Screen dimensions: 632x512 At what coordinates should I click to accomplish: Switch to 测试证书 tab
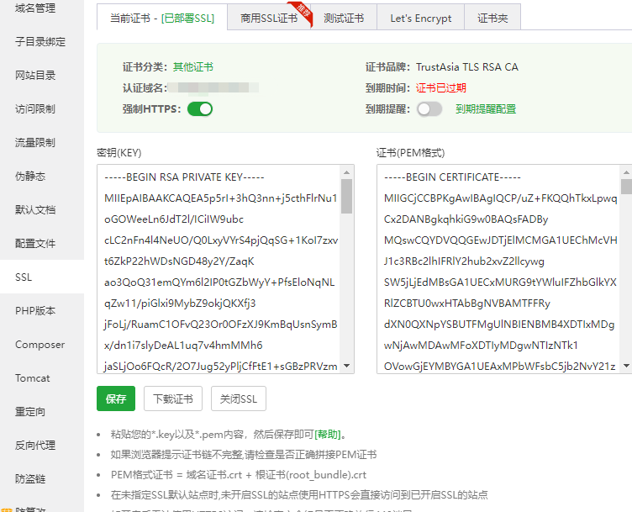[x=344, y=18]
